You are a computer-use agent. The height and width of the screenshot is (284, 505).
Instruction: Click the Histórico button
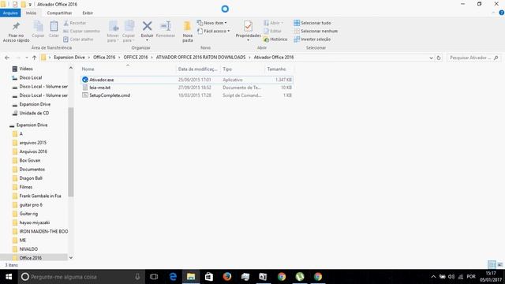point(275,39)
